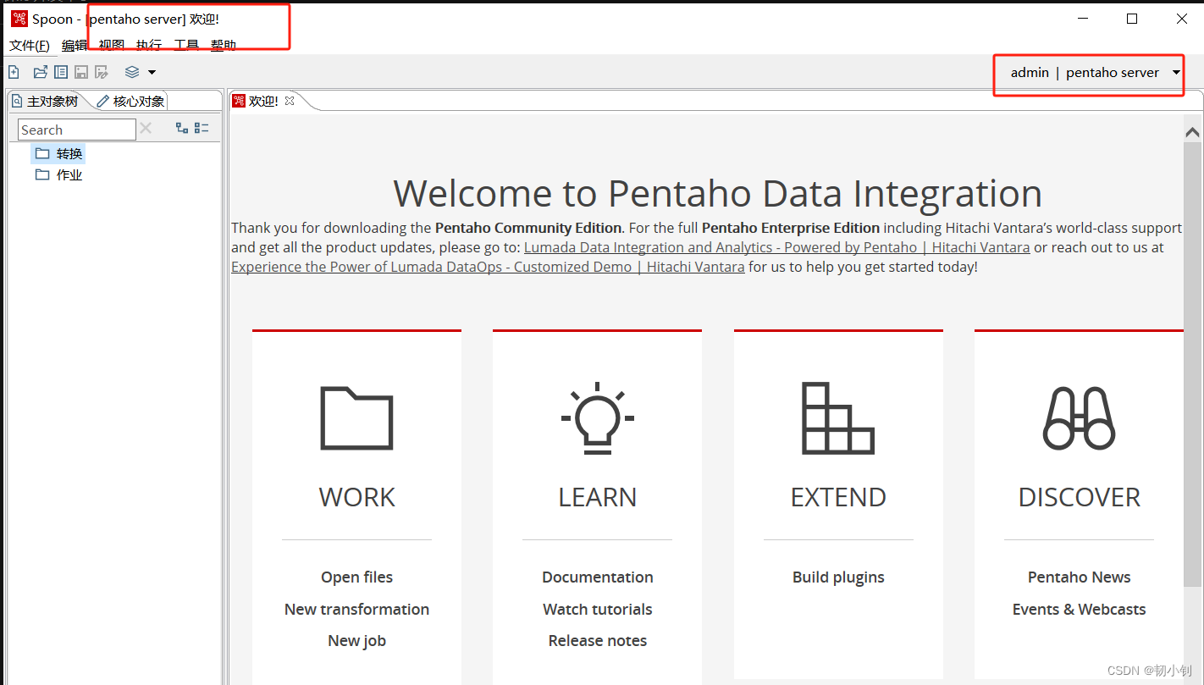
Task: Click the LEARN heading text
Action: coord(597,497)
